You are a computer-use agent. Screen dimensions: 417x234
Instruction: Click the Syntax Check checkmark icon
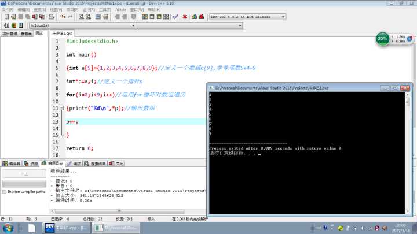click(x=175, y=17)
